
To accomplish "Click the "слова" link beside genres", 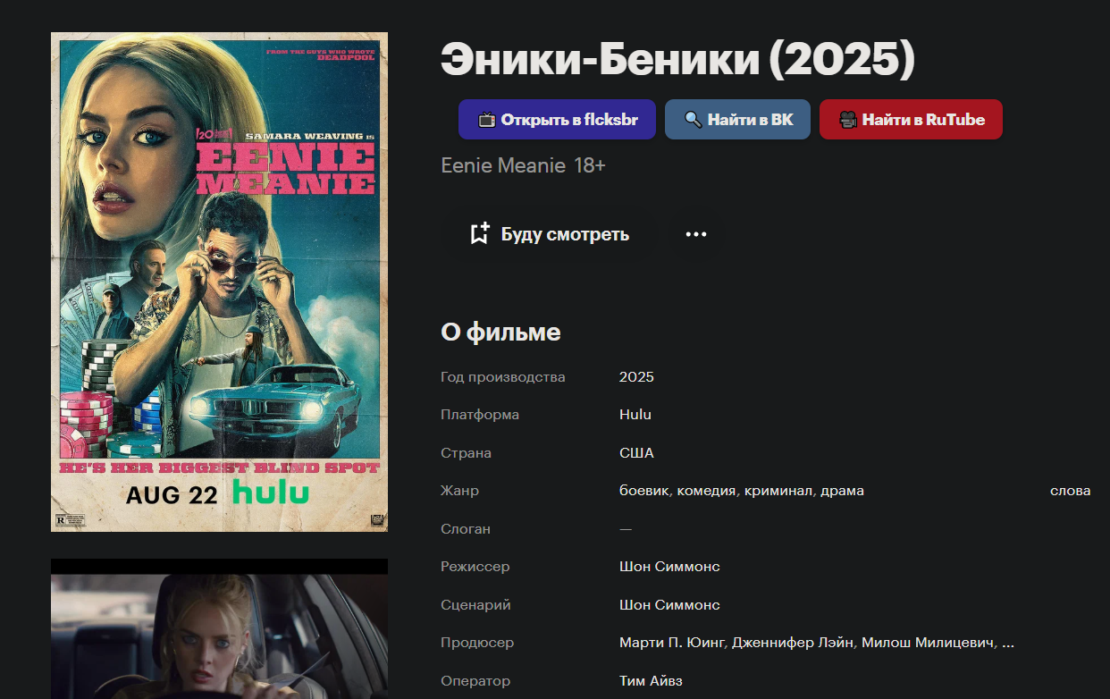I will [1070, 491].
